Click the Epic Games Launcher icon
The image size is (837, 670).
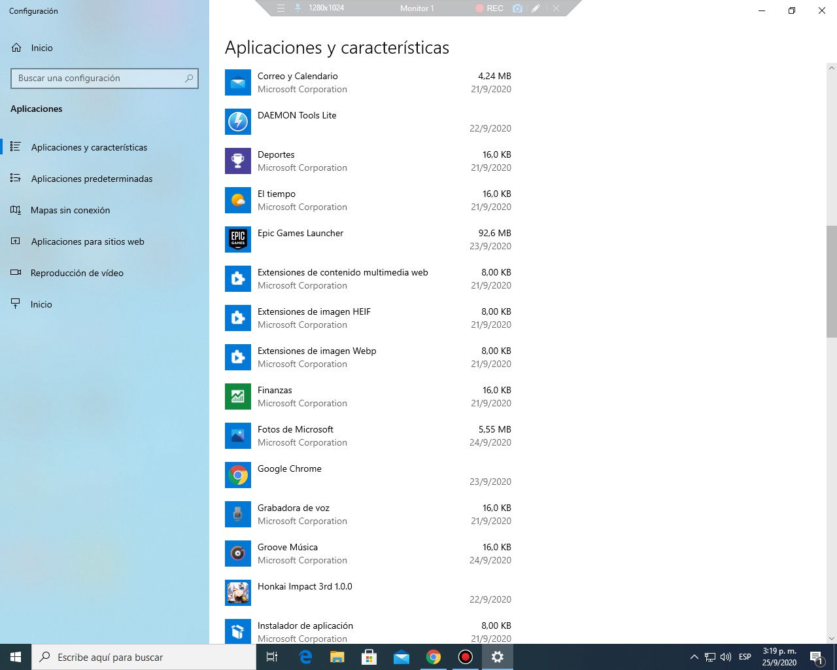[x=238, y=239]
